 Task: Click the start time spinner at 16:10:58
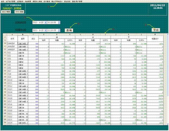[x=59, y=22]
